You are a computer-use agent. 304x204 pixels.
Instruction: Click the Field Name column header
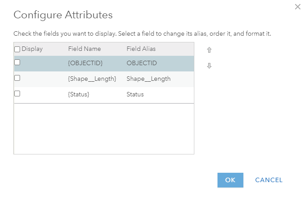tap(84, 49)
